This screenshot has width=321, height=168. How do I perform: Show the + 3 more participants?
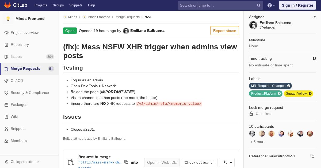(258, 142)
